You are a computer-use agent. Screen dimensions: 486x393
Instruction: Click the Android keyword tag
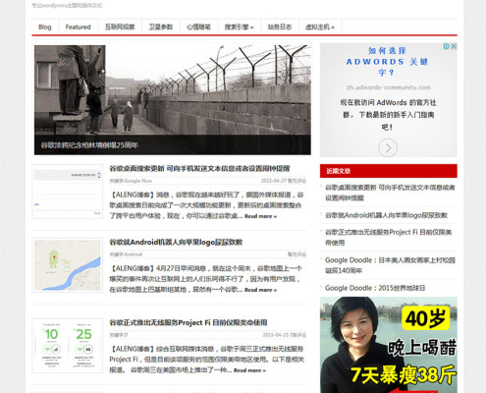134,254
